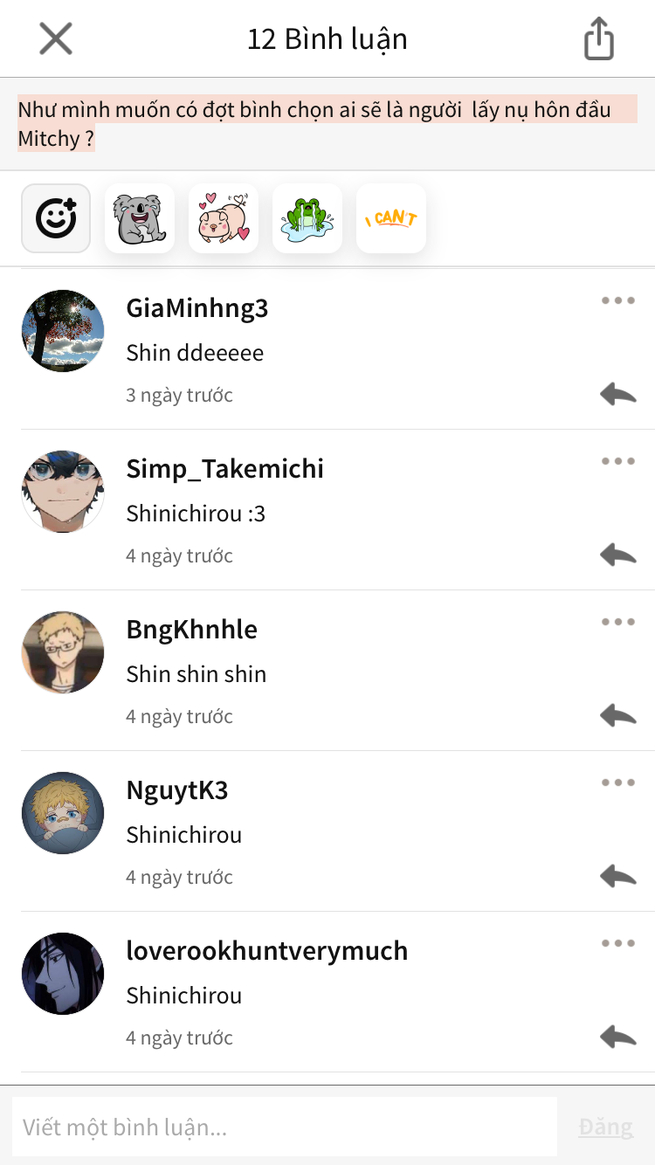Open Simp_Takemichi's profile avatar

point(63,492)
